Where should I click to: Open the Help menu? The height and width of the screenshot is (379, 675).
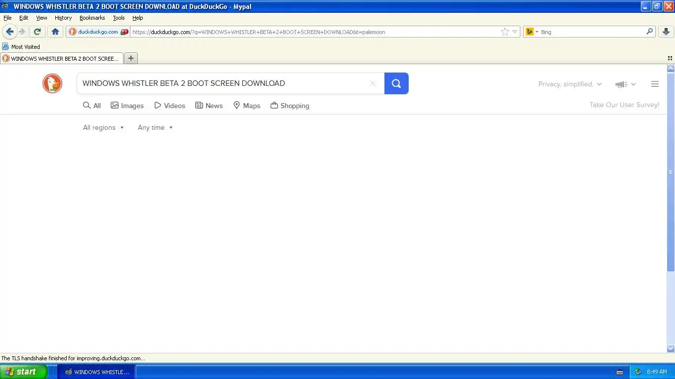point(137,18)
